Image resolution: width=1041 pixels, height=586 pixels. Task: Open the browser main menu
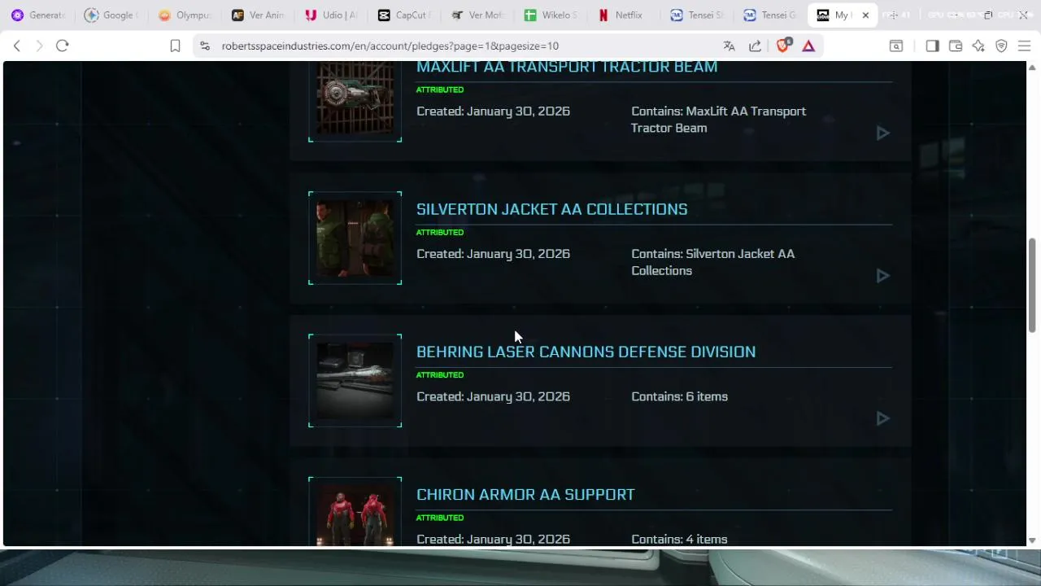pyautogui.click(x=1025, y=46)
